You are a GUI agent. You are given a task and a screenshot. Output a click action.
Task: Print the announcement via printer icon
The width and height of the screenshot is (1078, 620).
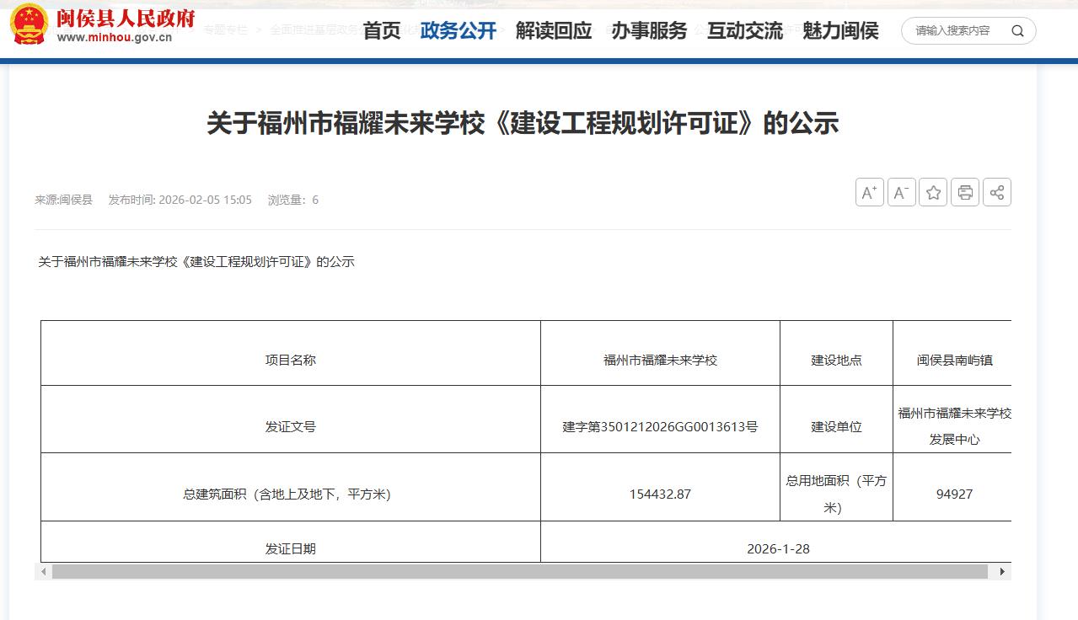click(x=965, y=193)
